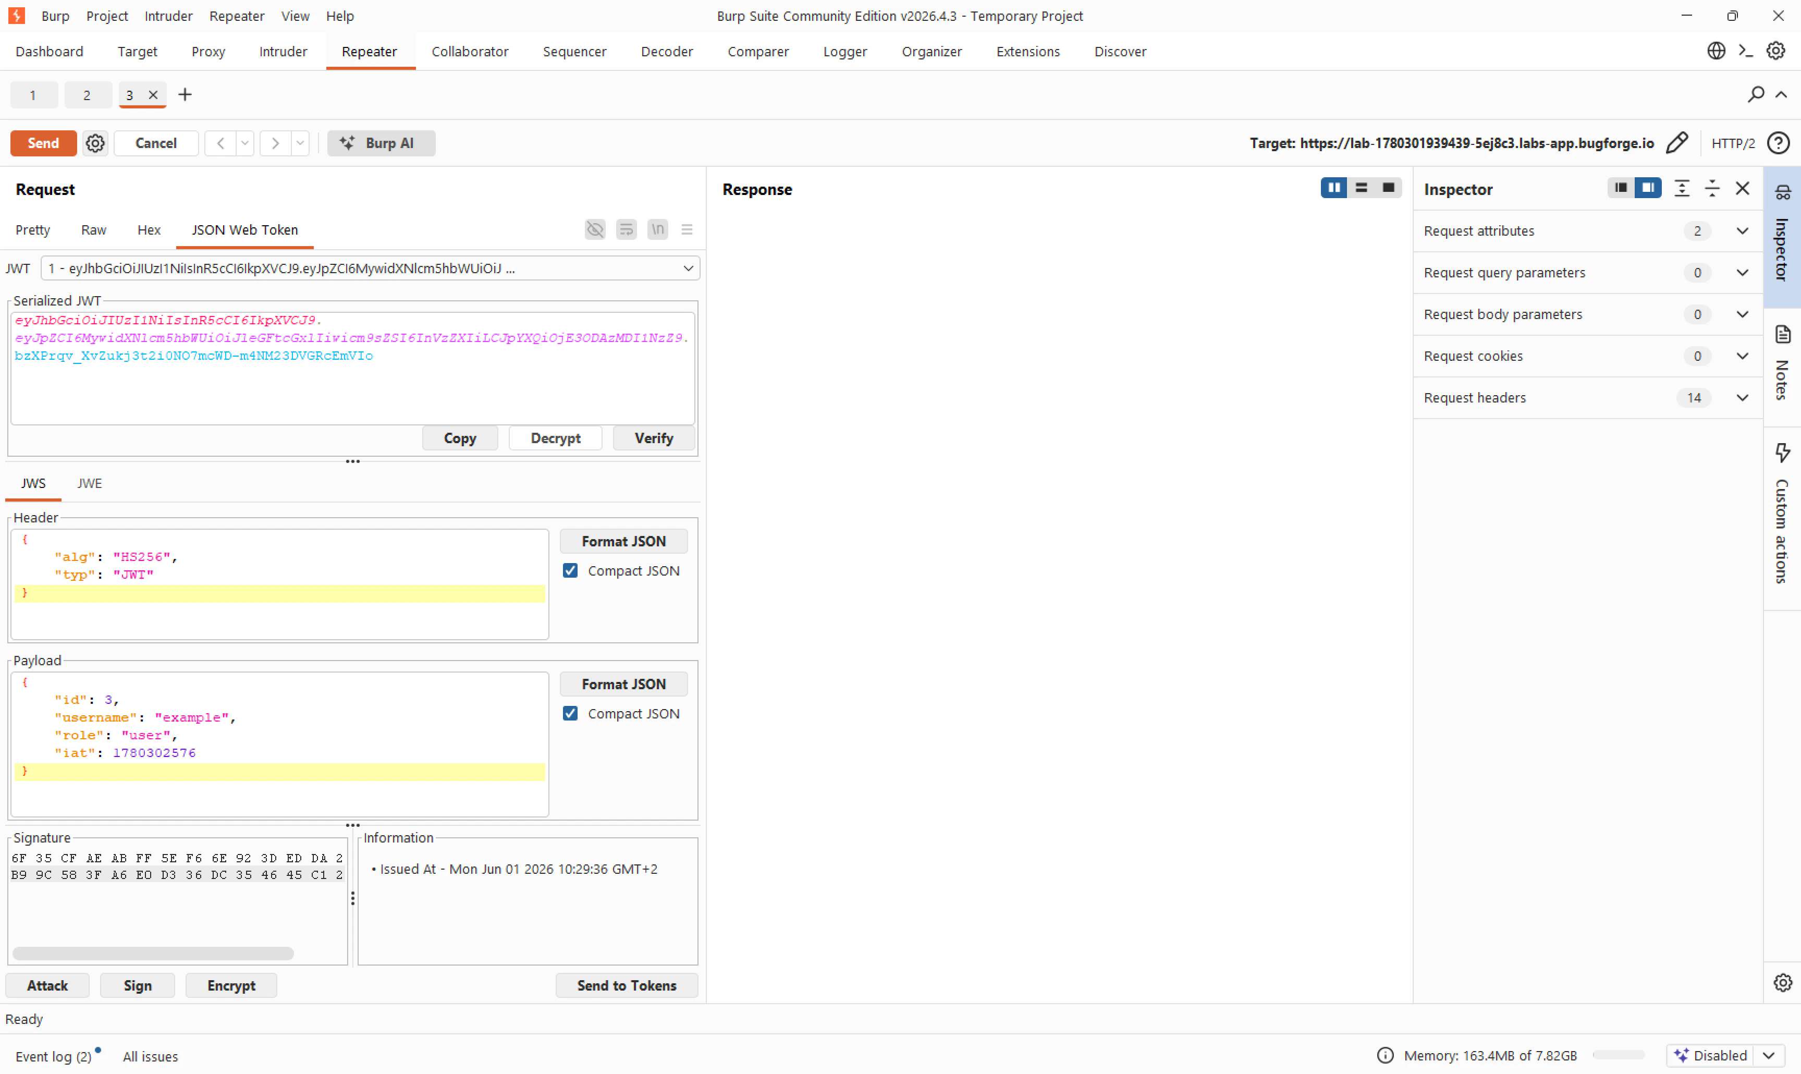Open the Event log in status bar

(54, 1056)
